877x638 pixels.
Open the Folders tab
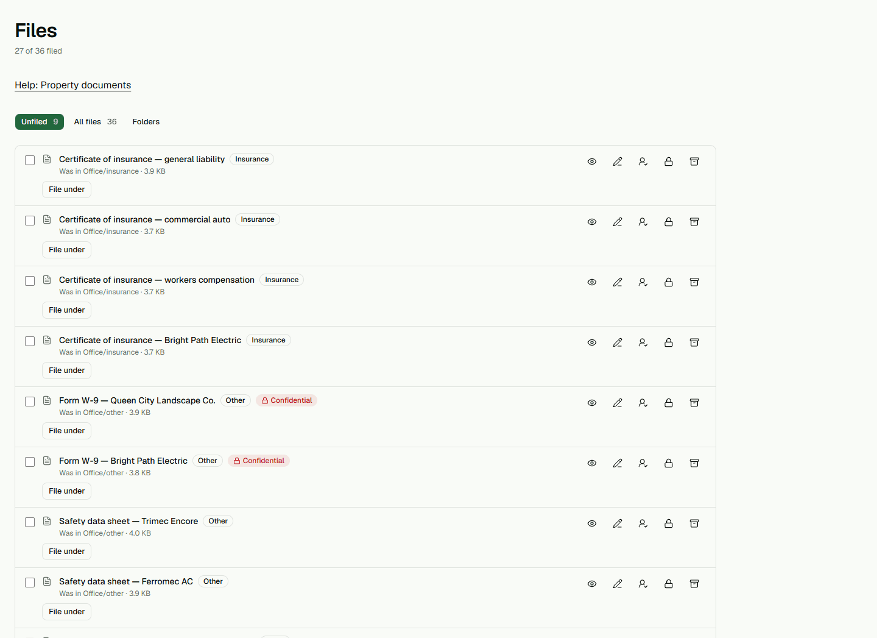(x=146, y=122)
